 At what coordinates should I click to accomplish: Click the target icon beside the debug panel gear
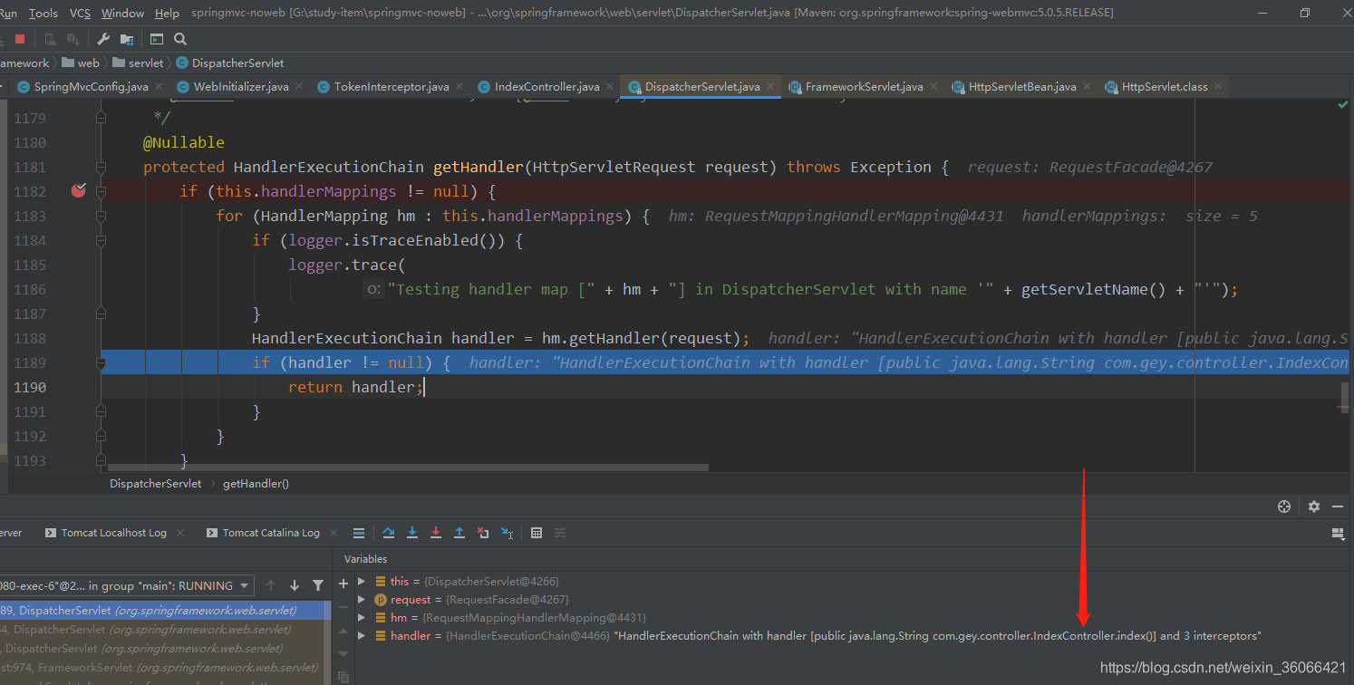point(1283,507)
